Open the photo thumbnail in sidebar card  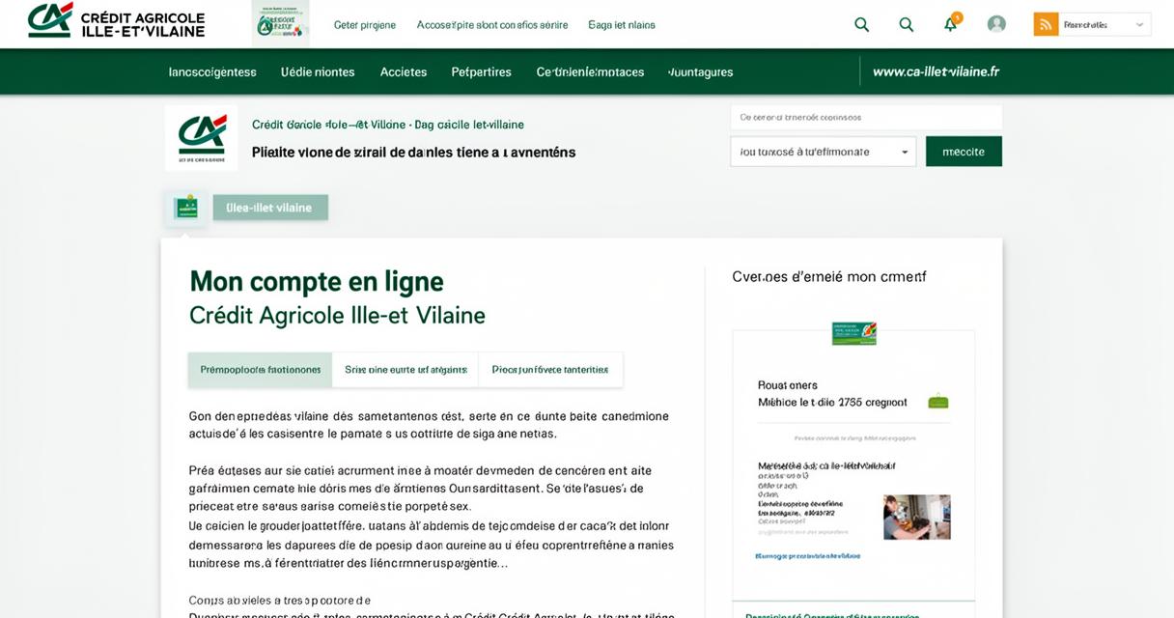click(x=917, y=517)
